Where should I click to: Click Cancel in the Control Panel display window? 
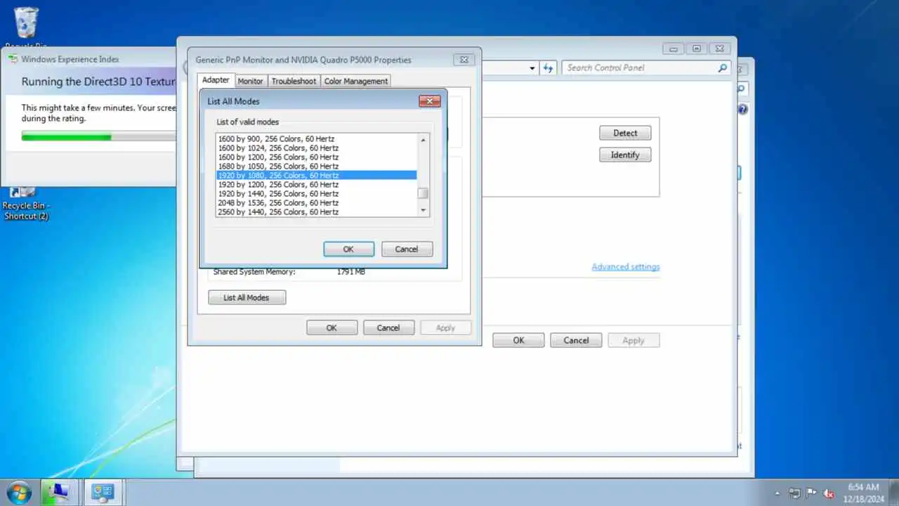click(x=576, y=340)
